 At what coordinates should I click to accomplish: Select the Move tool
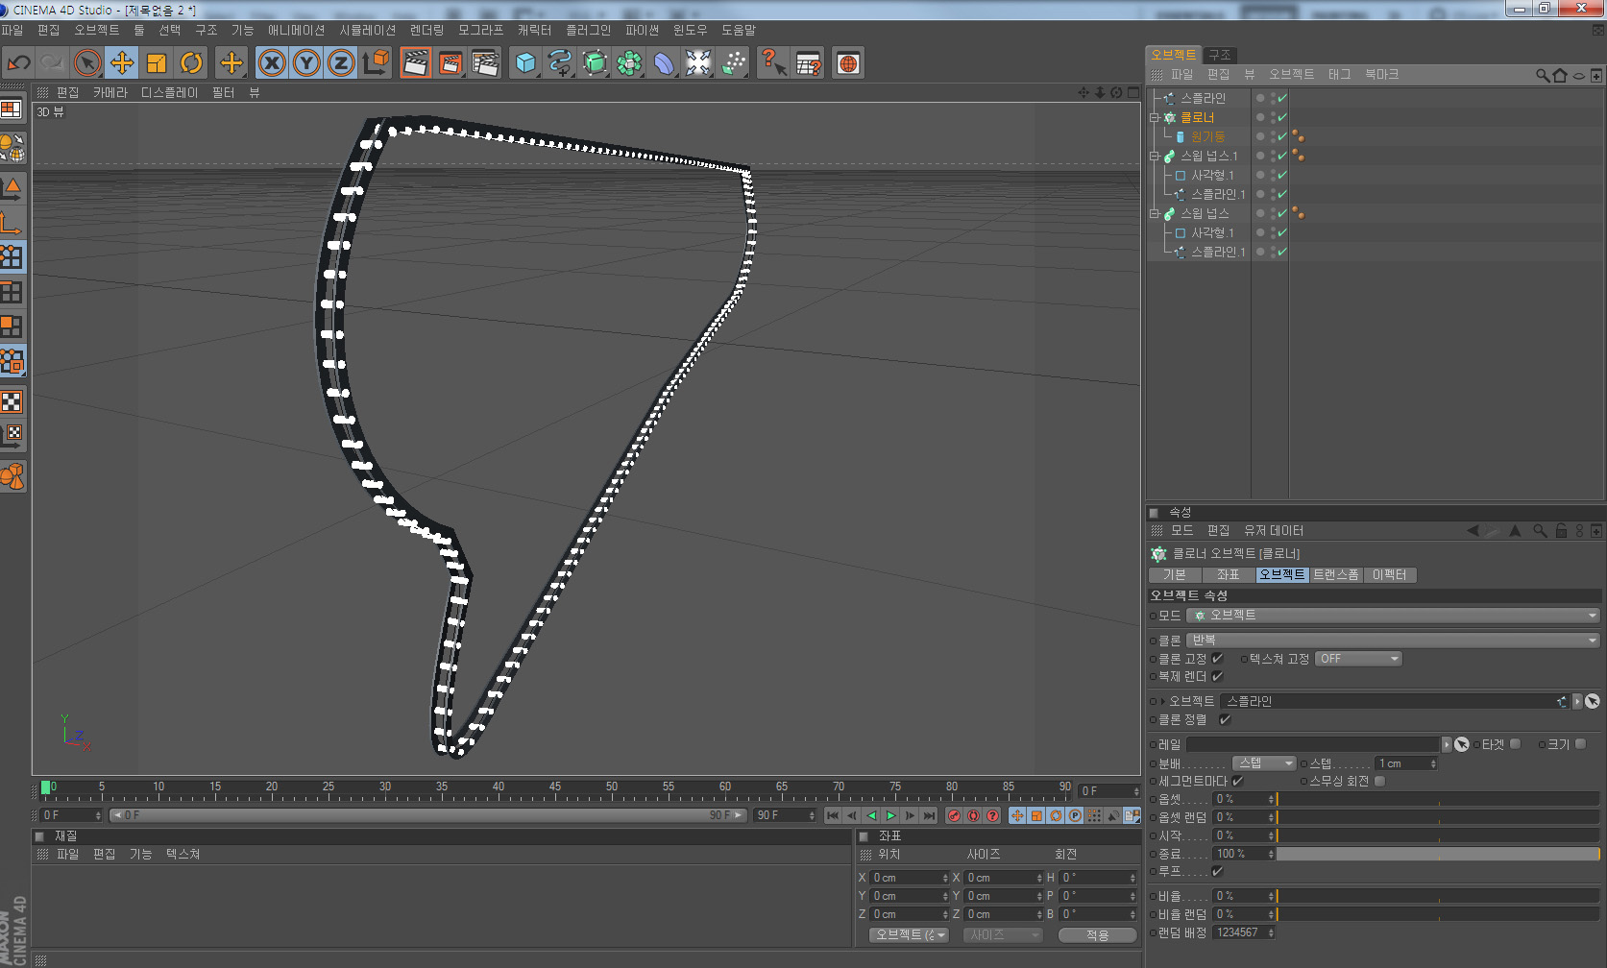(x=122, y=63)
